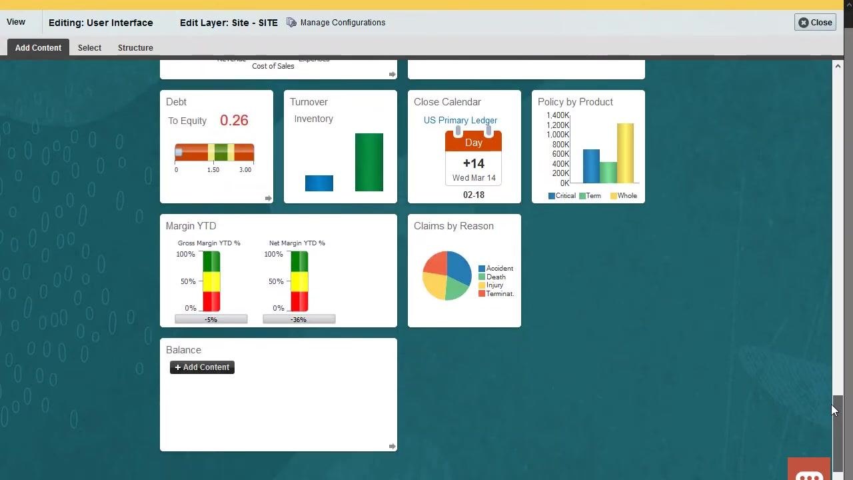Viewport: 853px width, 480px height.
Task: Click the arrow icon below Cost of Sales
Action: pos(392,74)
